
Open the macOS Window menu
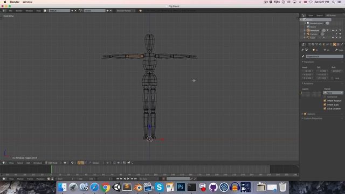27,2
